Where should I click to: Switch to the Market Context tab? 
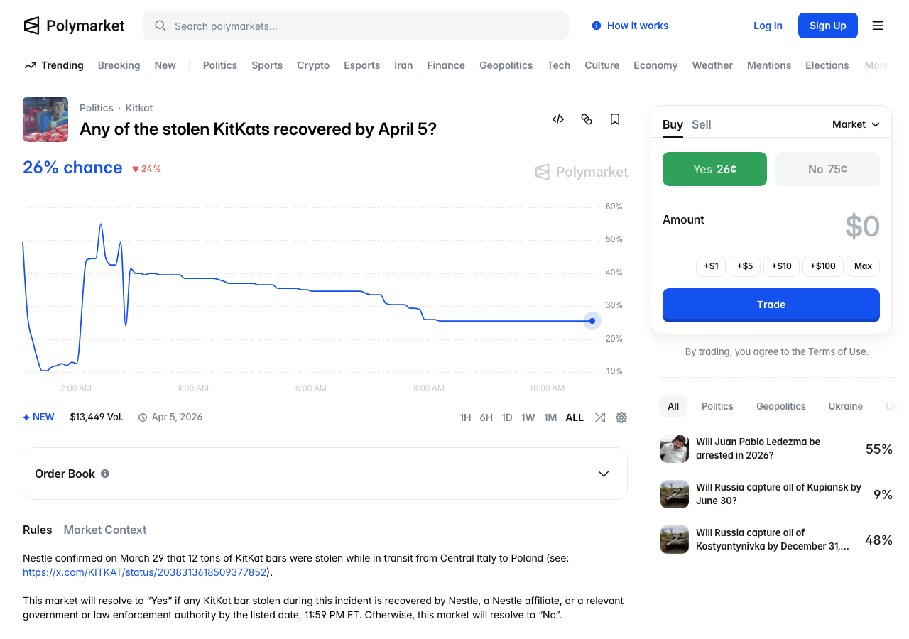pyautogui.click(x=105, y=530)
